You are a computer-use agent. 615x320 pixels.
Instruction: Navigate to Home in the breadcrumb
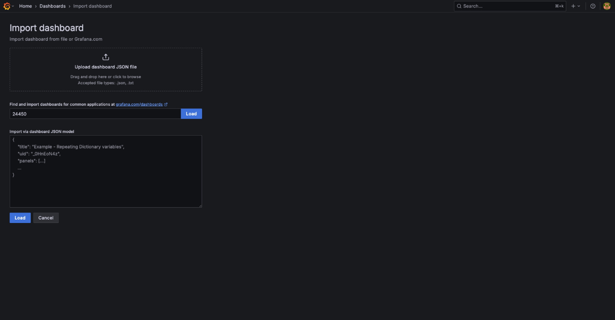click(x=25, y=6)
